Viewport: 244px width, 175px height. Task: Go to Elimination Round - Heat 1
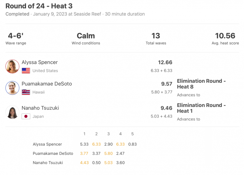[201, 108]
